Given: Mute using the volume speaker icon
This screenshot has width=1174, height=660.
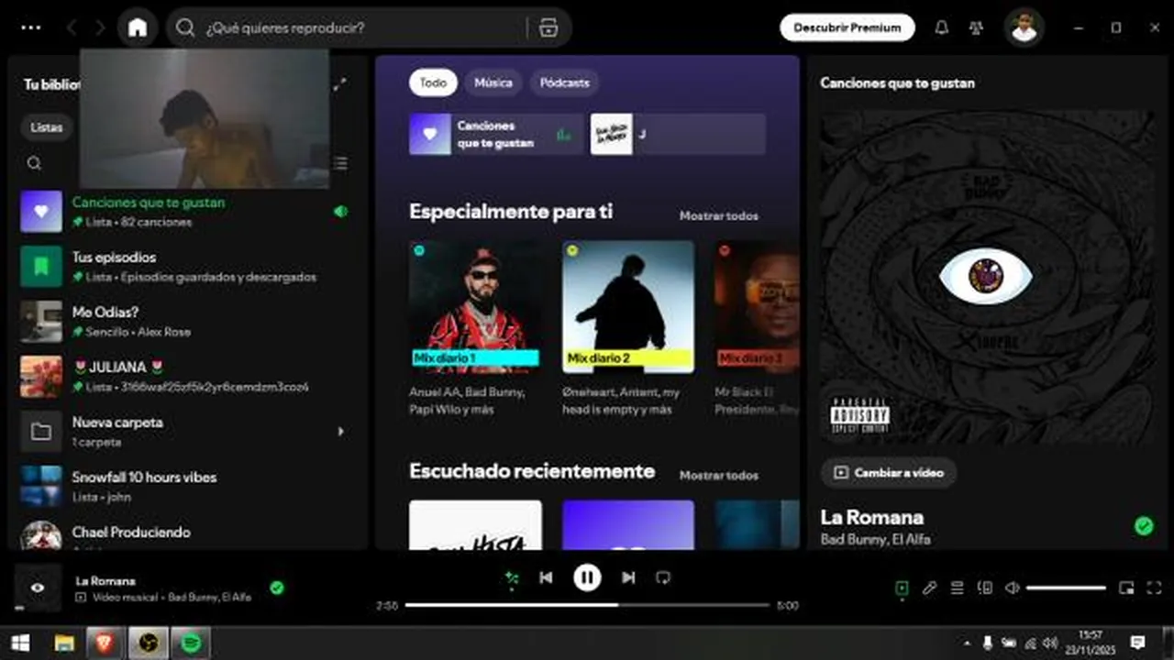Looking at the screenshot, I should tap(1013, 588).
